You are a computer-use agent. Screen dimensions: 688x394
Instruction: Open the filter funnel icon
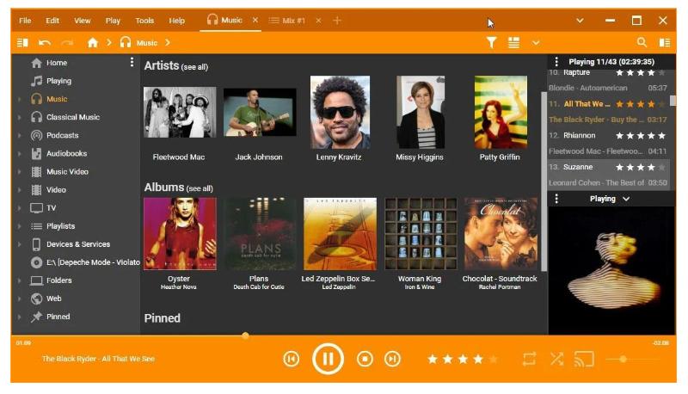coord(491,42)
